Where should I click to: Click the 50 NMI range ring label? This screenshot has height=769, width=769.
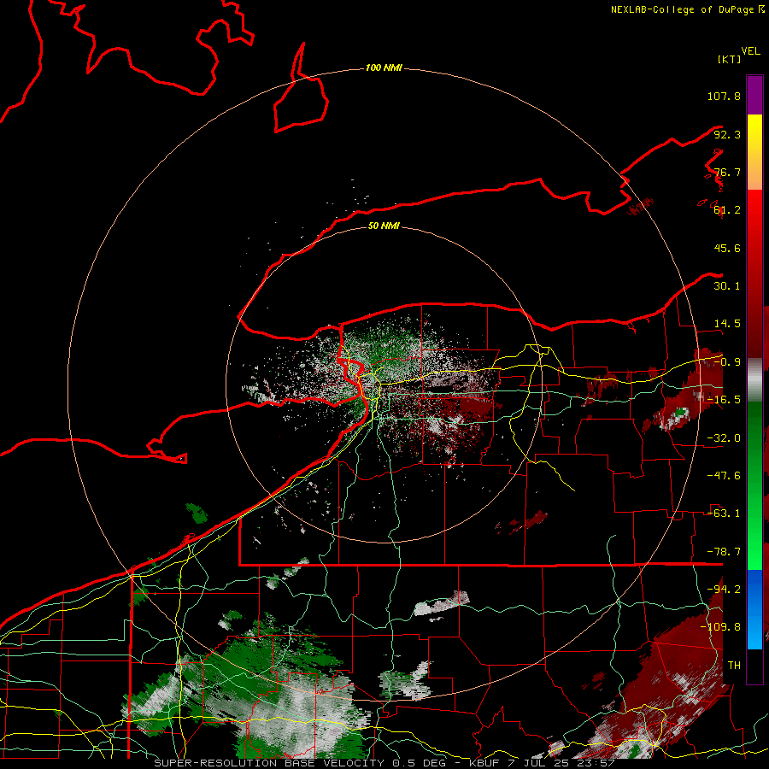[x=384, y=226]
